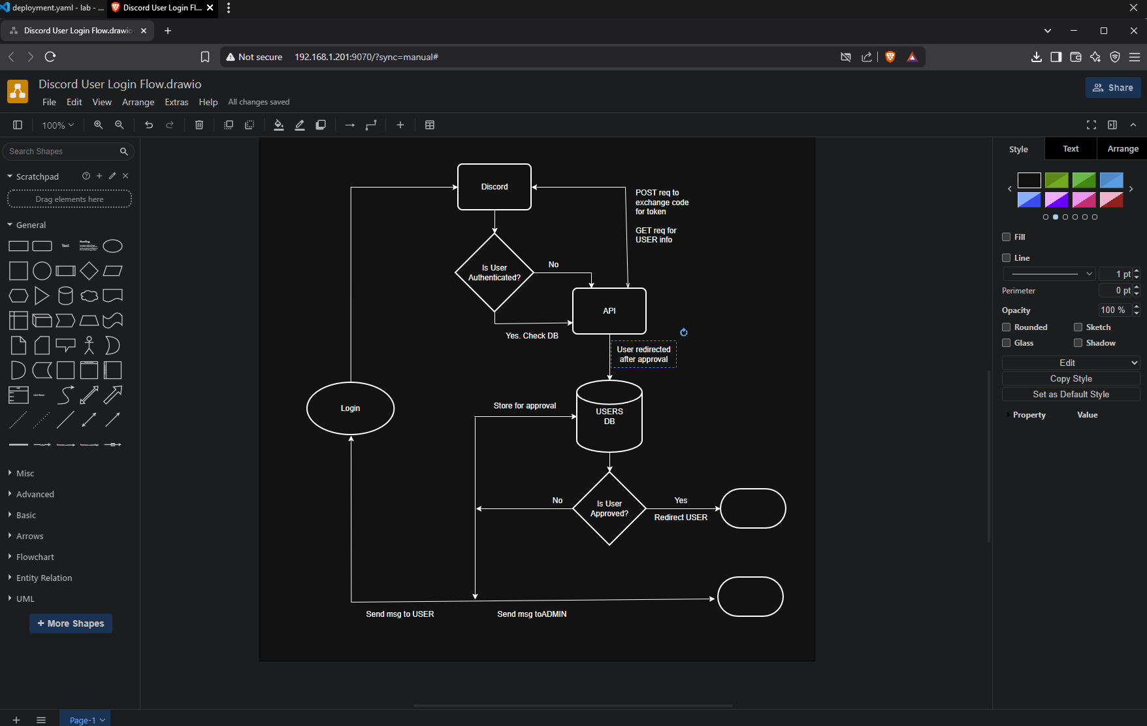Enable the Rounded checkbox
This screenshot has height=726, width=1147.
[1007, 327]
